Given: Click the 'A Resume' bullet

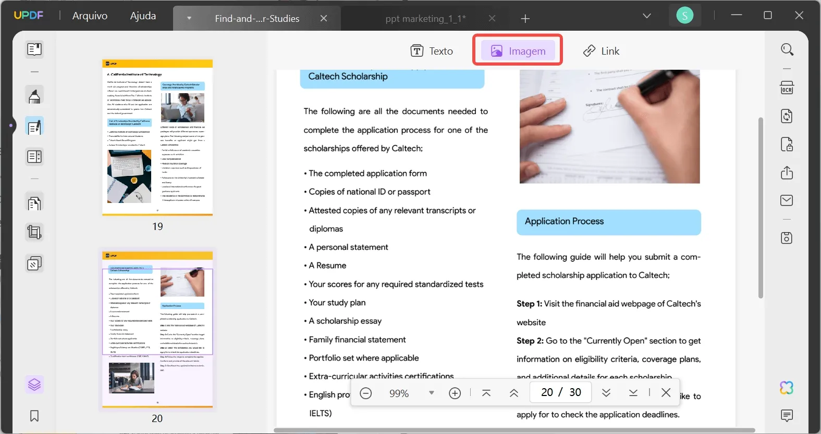Looking at the screenshot, I should [x=327, y=265].
